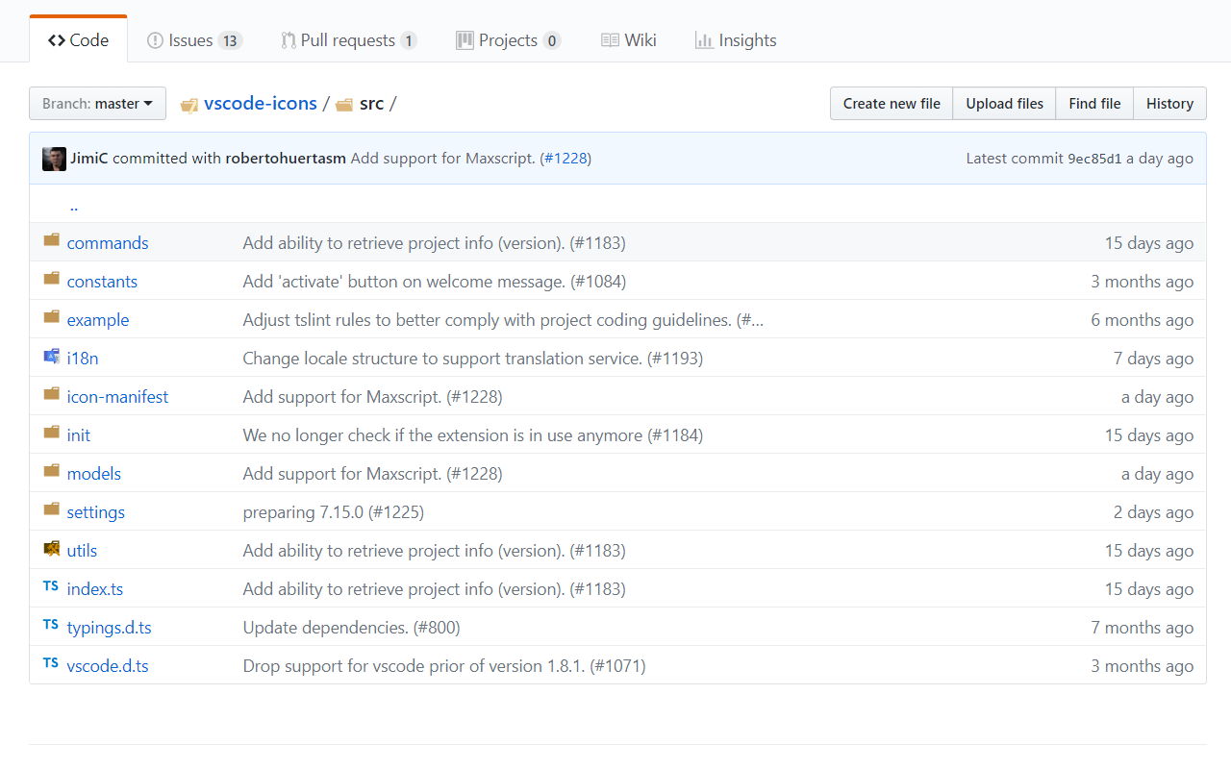Click the Create new file button
The image size is (1231, 769).
tap(892, 104)
